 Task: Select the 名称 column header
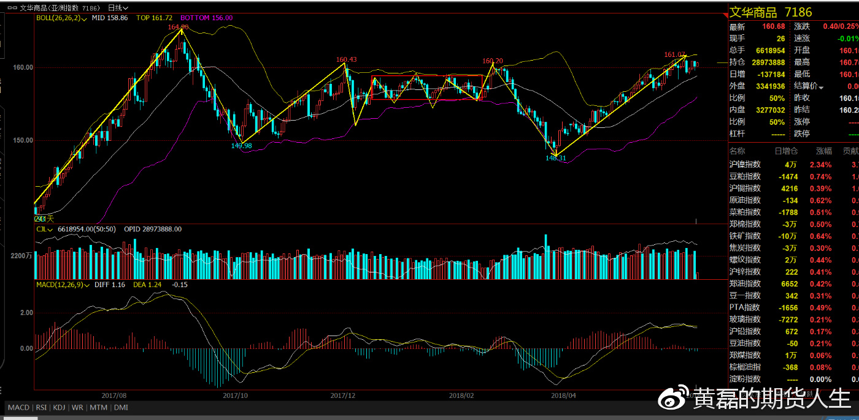[x=738, y=151]
